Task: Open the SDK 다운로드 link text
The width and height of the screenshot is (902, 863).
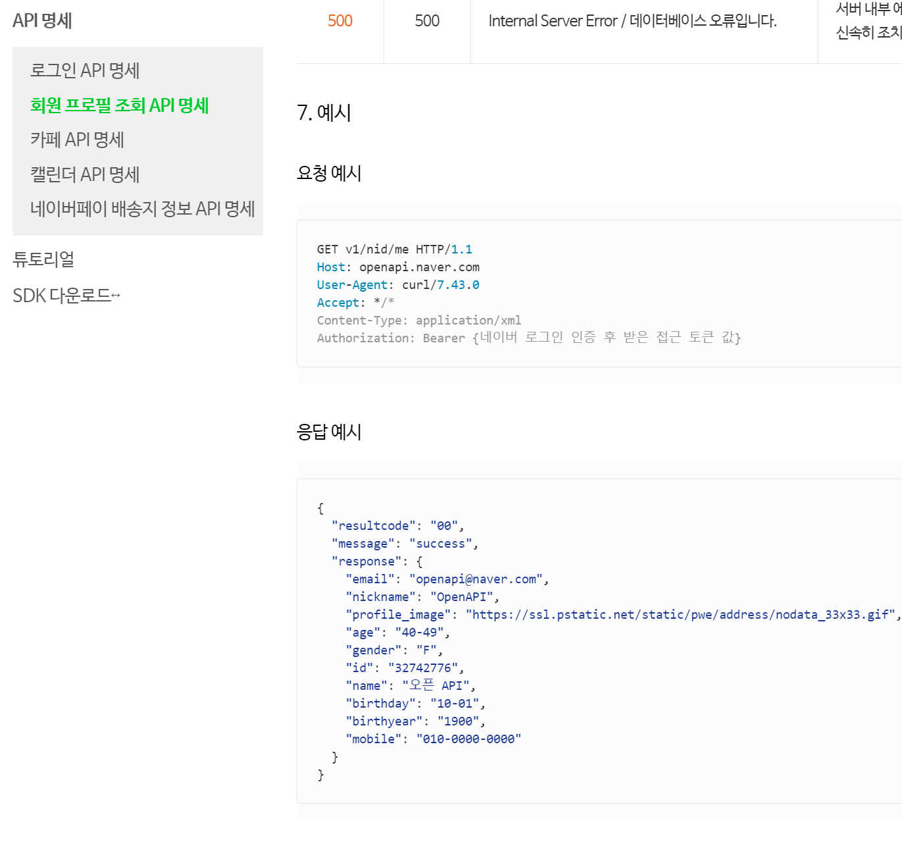Action: pyautogui.click(x=61, y=296)
